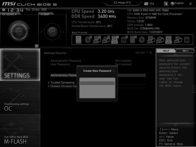Toggle the OC GENIE 4 OFF knob
This screenshot has width=196, height=147.
point(19,32)
